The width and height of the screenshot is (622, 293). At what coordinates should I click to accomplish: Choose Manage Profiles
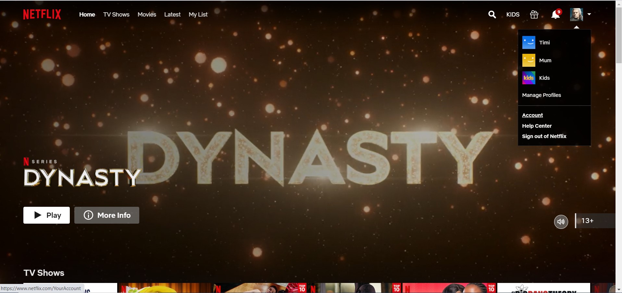[541, 95]
